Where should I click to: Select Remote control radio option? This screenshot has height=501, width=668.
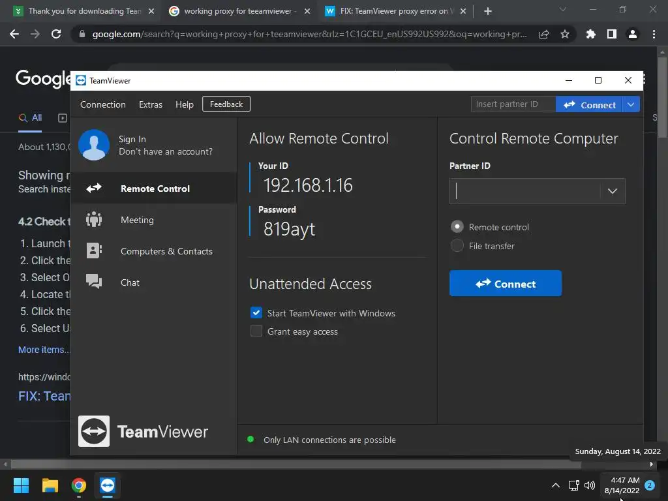click(457, 226)
